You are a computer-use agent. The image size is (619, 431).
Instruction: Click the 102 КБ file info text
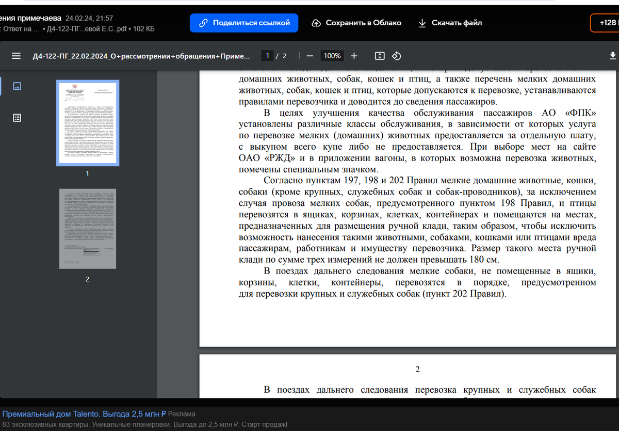143,29
